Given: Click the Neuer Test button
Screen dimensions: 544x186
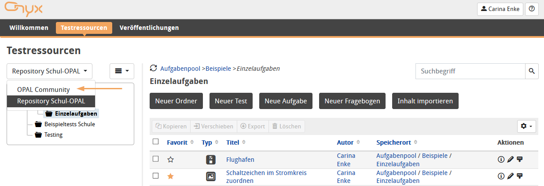Looking at the screenshot, I should pos(231,101).
